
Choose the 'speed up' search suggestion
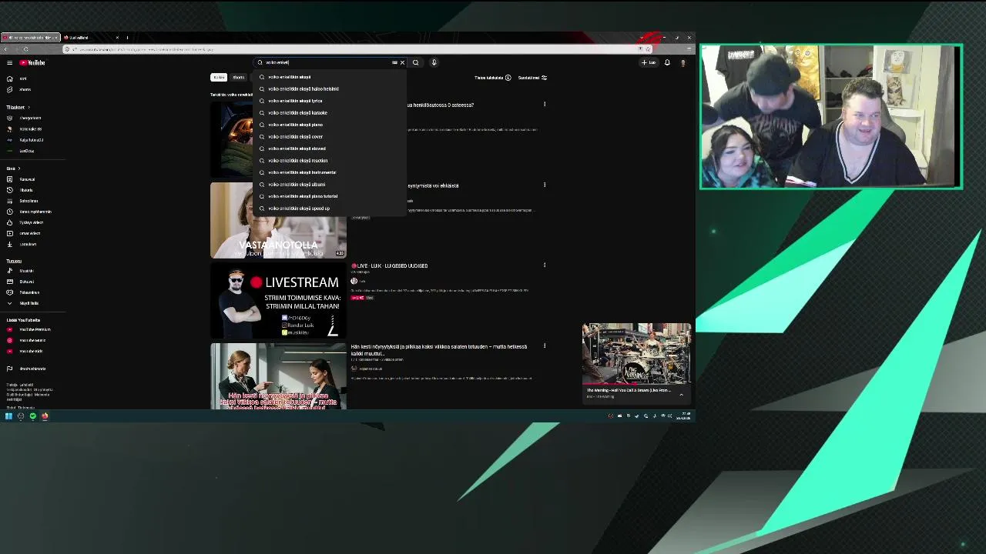[x=329, y=208]
